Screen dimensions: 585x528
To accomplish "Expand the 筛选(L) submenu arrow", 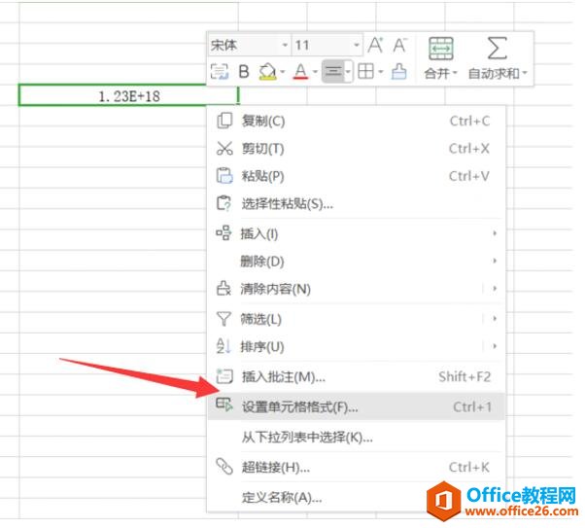I will pos(495,319).
